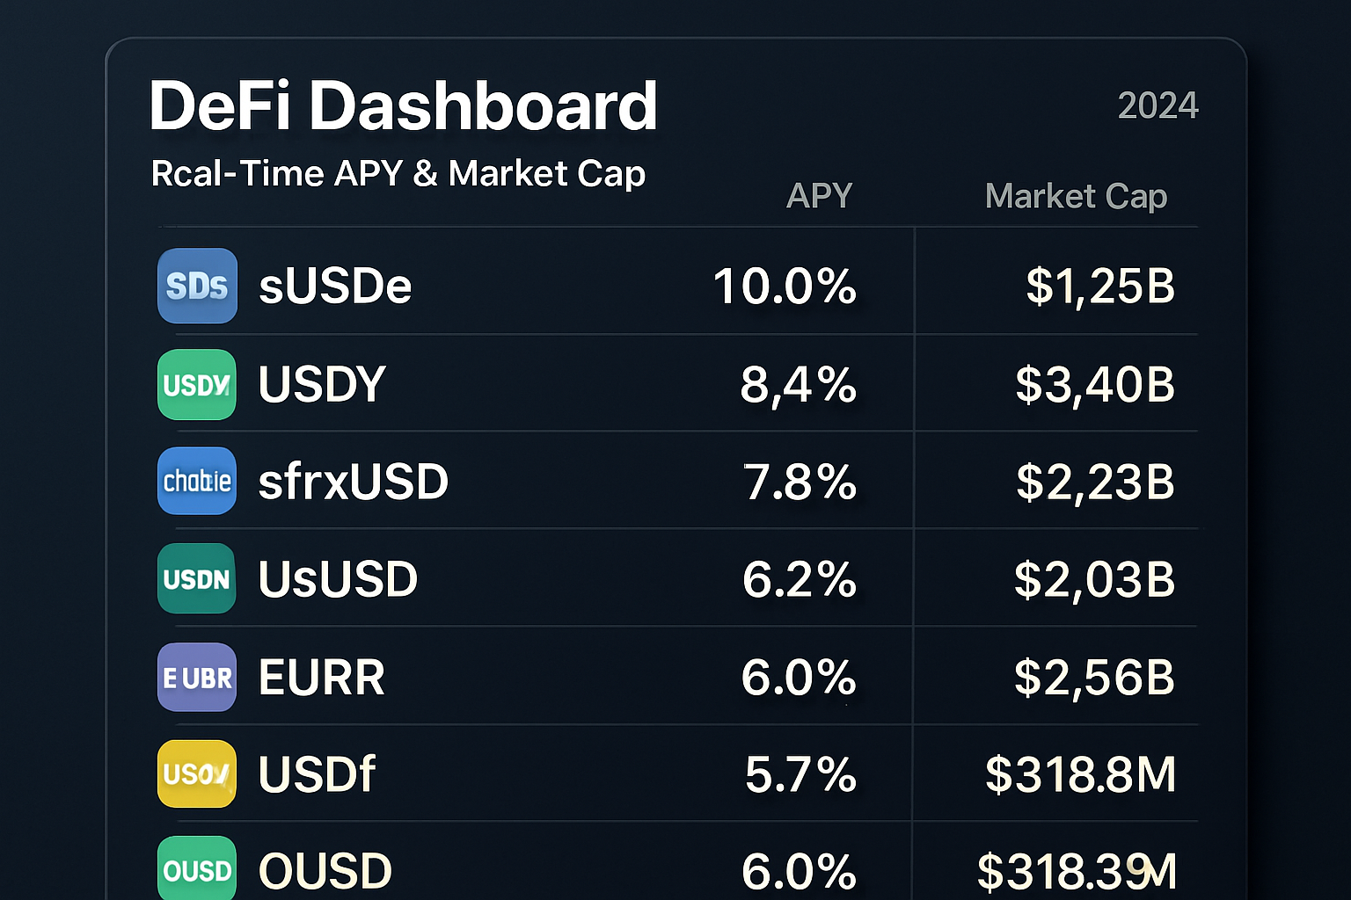Select the green OUSD token icon
The image size is (1351, 900).
tap(197, 869)
